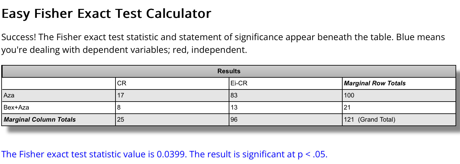Select the Bex+Aza row total of 21
Image resolution: width=460 pixels, height=164 pixels.
(x=347, y=107)
